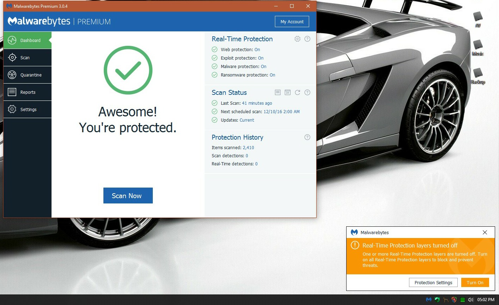Toggle Web protection On link
This screenshot has width=499, height=305.
(257, 50)
